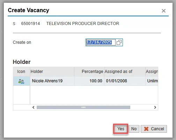Click the Assigned as of column header
This screenshot has height=140, width=176.
pyautogui.click(x=125, y=72)
